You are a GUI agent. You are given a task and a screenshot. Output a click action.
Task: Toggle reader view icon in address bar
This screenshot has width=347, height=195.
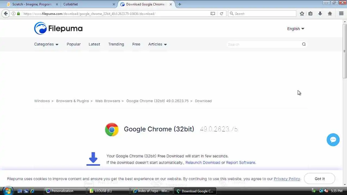[213, 14]
